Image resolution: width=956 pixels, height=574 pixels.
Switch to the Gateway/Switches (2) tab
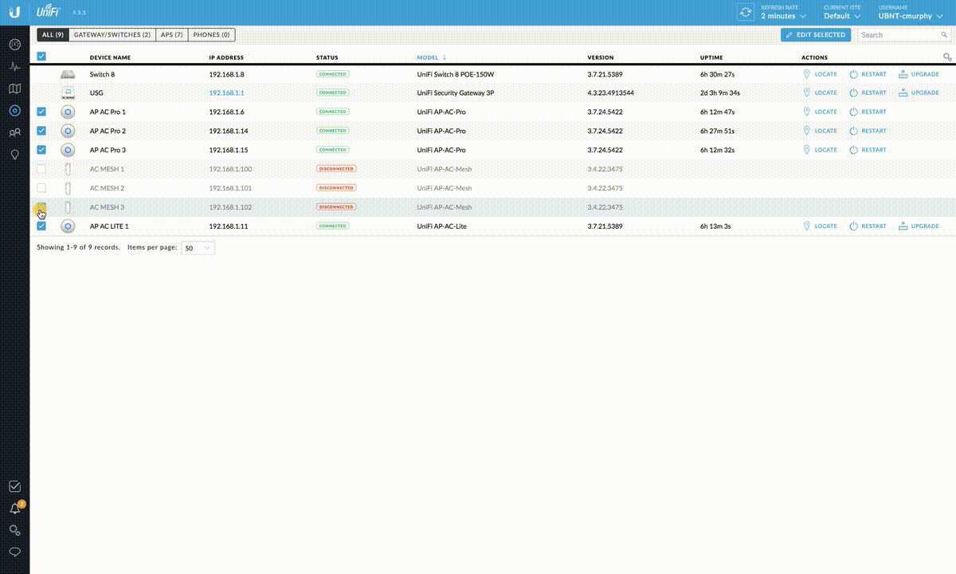[112, 35]
